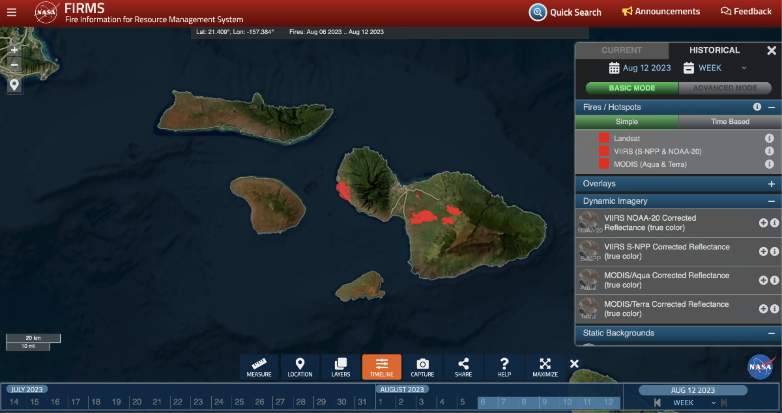The image size is (782, 413).
Task: Open the WEEK range dropdown in panel
Action: coord(715,68)
